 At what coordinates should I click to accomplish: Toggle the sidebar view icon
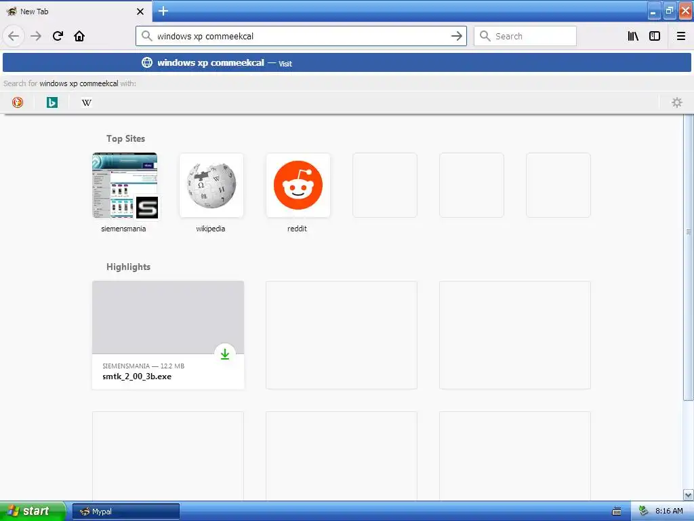pyautogui.click(x=655, y=36)
